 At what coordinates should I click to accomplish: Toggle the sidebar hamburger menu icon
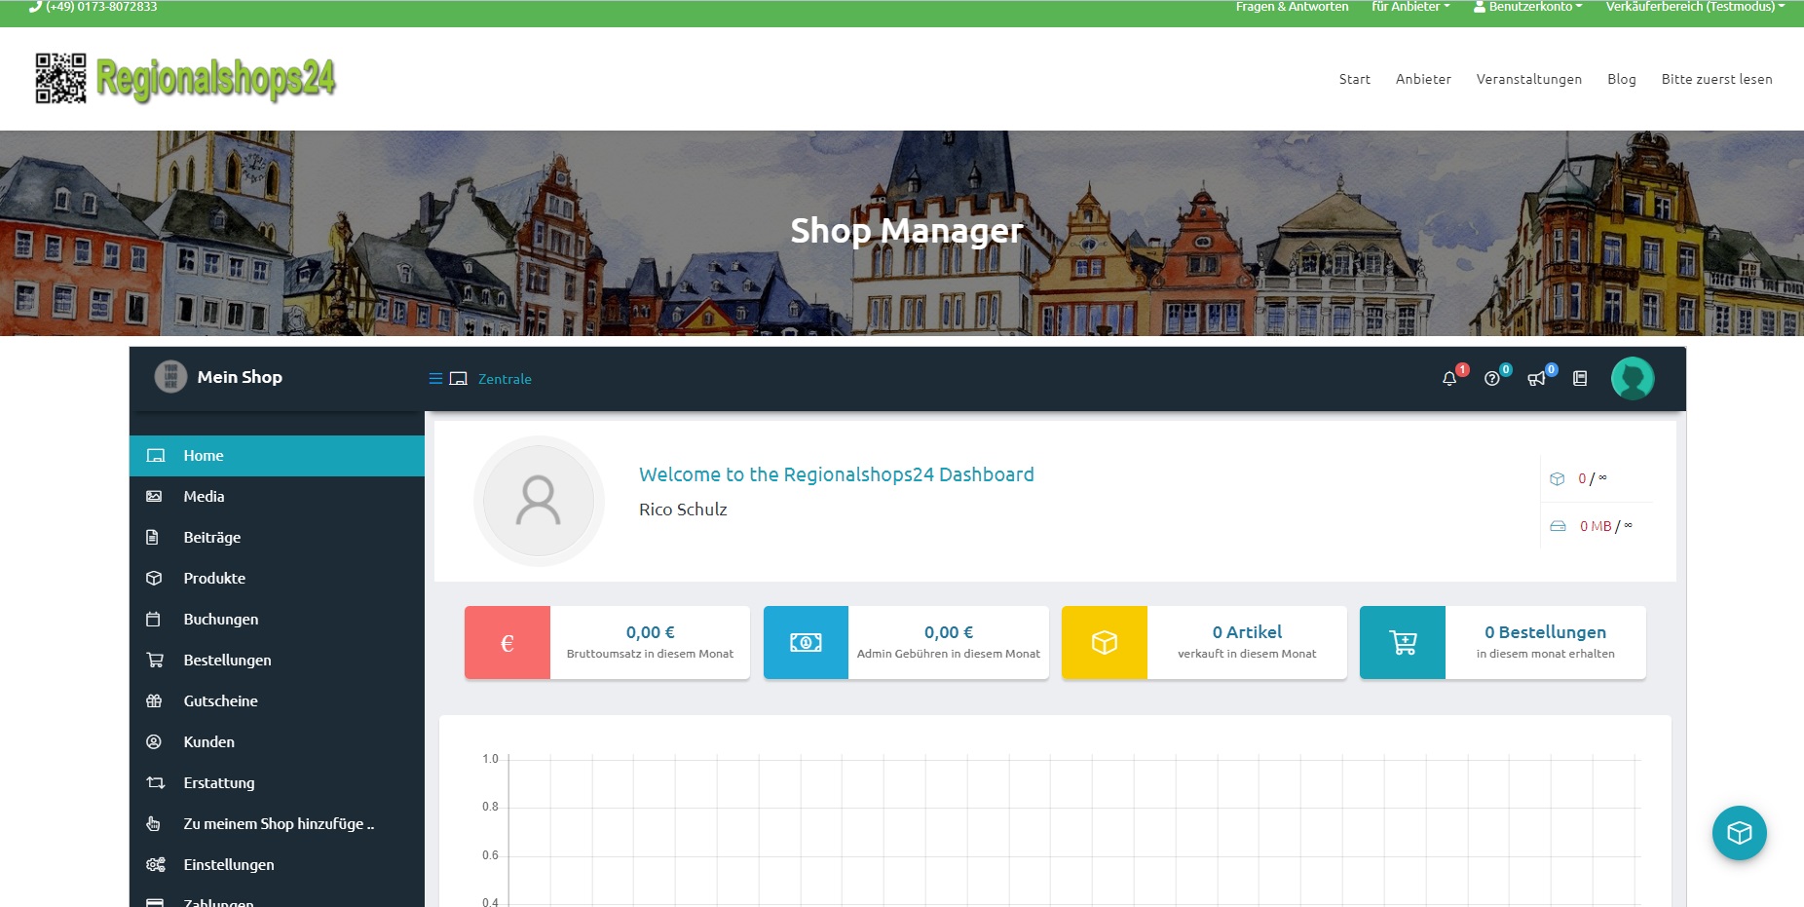coord(435,378)
